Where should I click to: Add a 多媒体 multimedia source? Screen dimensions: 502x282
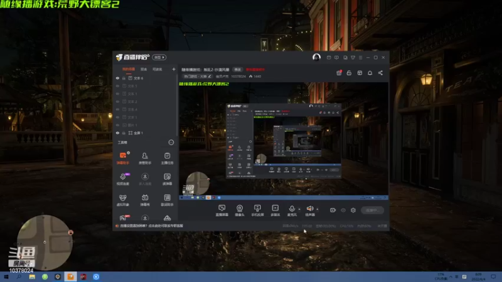pos(275,211)
